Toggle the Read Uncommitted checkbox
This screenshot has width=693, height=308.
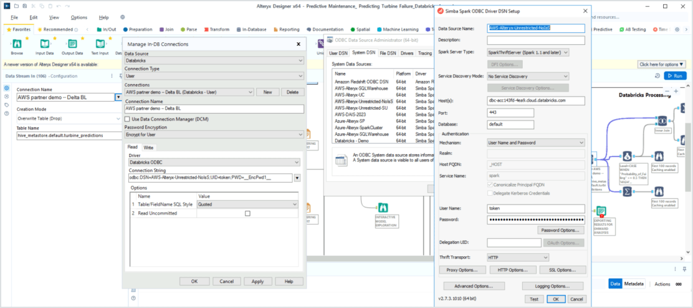(x=247, y=213)
